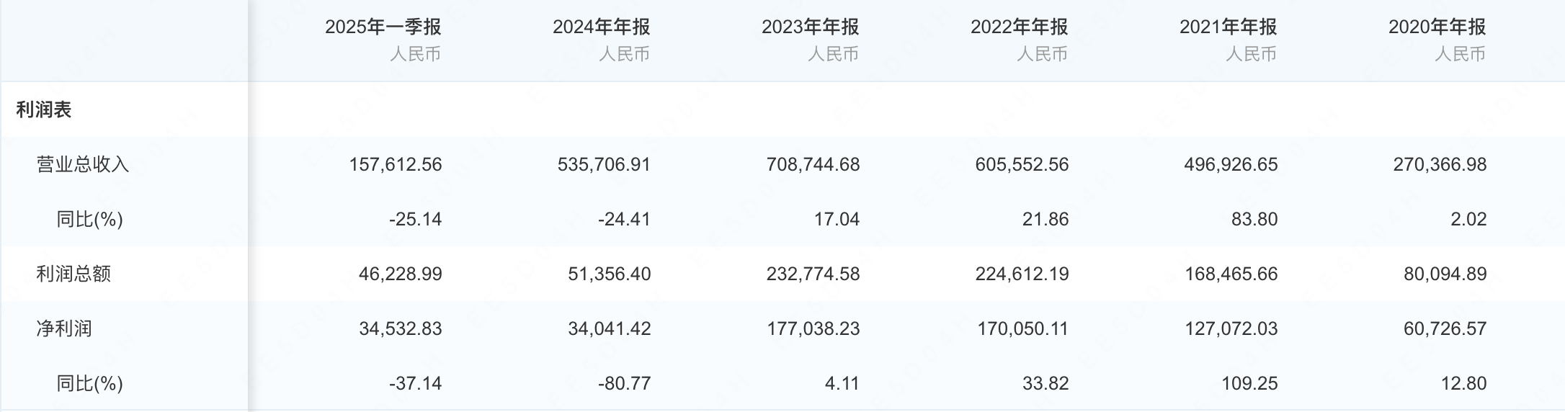Click the 同比(%) label under 净利润
This screenshot has width=1565, height=412.
[90, 384]
